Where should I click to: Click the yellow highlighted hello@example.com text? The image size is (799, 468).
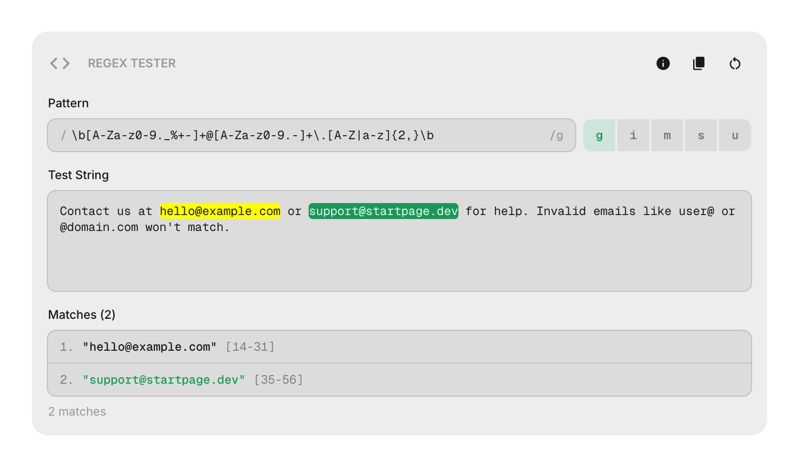click(x=220, y=211)
